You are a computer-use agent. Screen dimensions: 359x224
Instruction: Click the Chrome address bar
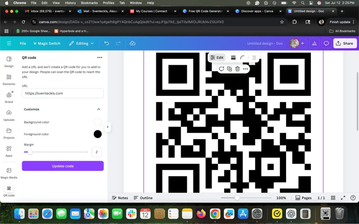point(158,22)
